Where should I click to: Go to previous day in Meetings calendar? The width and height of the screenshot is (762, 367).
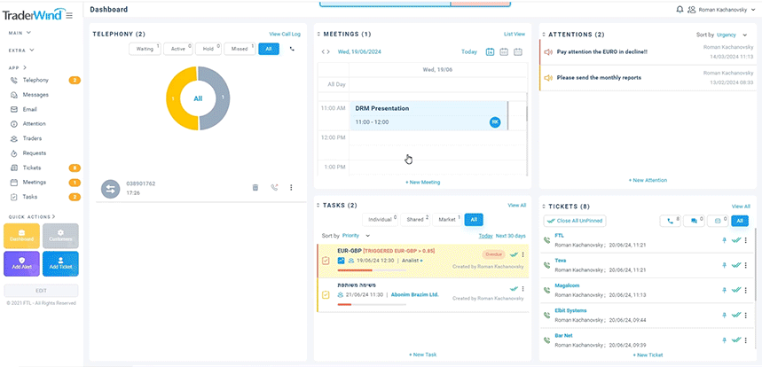323,52
